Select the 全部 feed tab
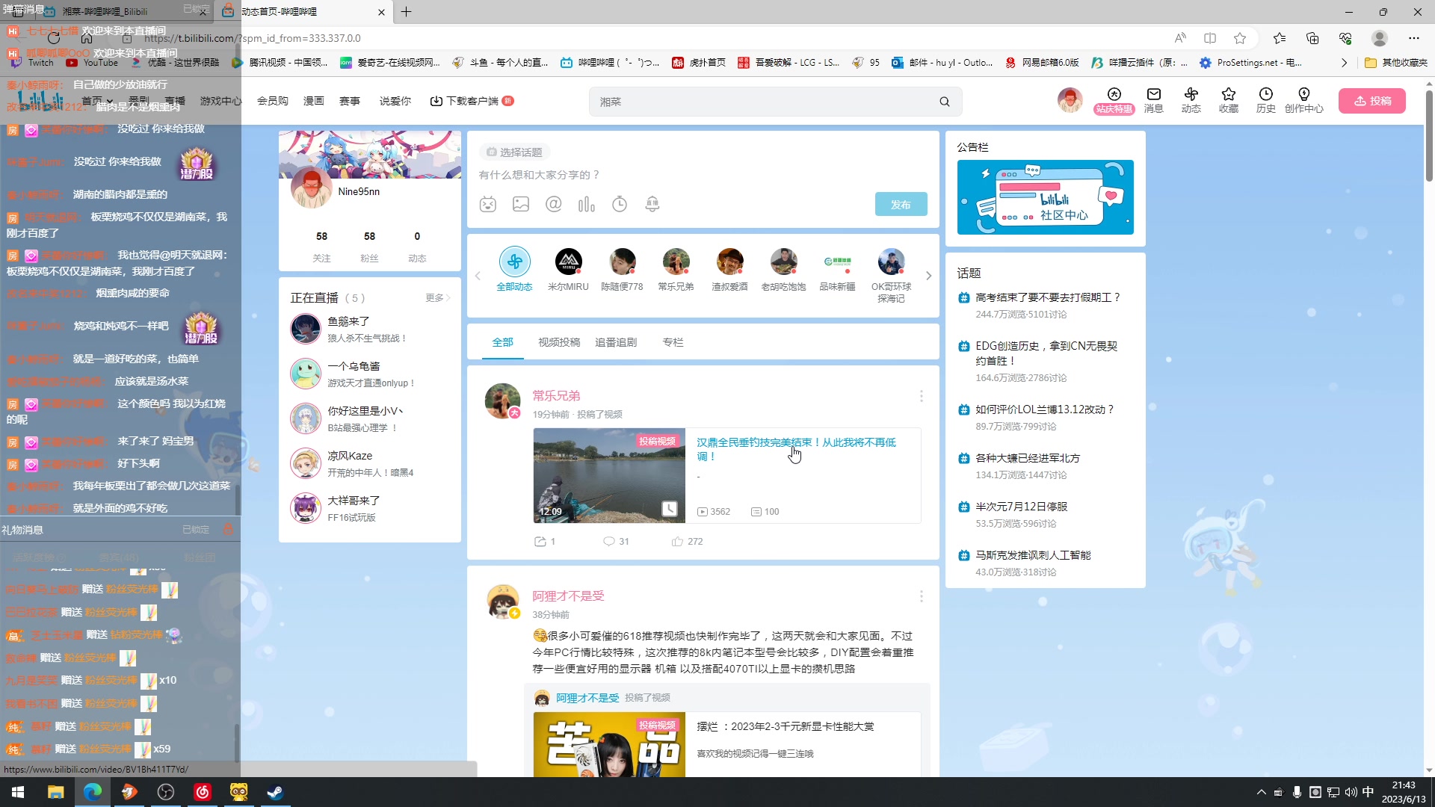 (502, 342)
